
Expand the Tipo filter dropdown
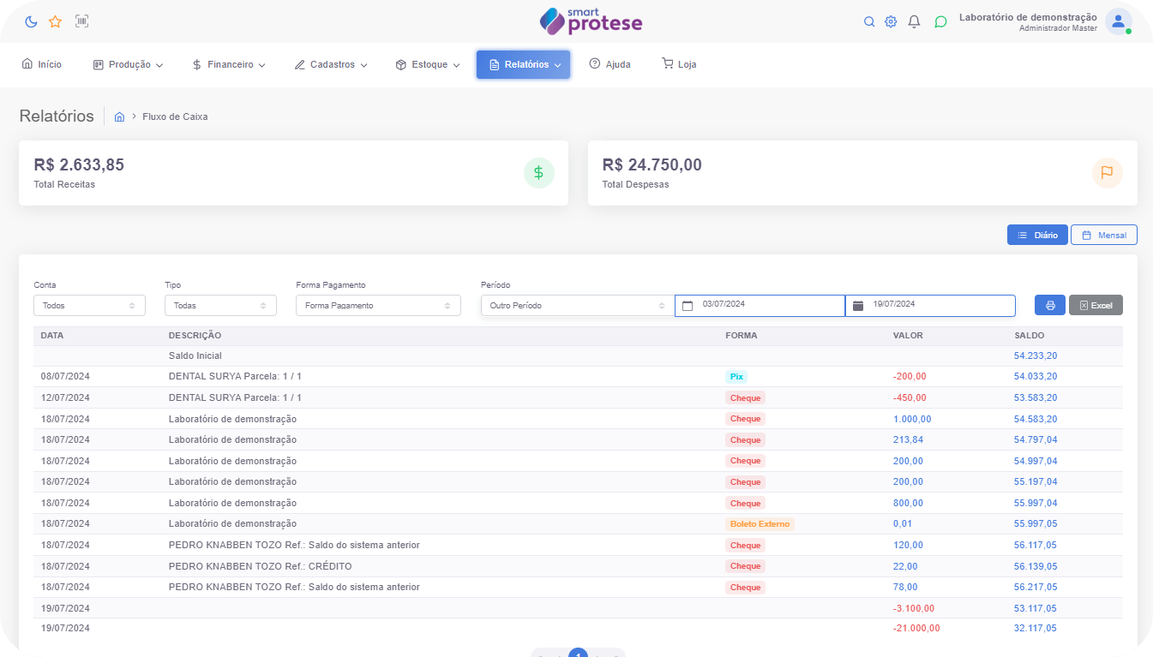click(220, 305)
